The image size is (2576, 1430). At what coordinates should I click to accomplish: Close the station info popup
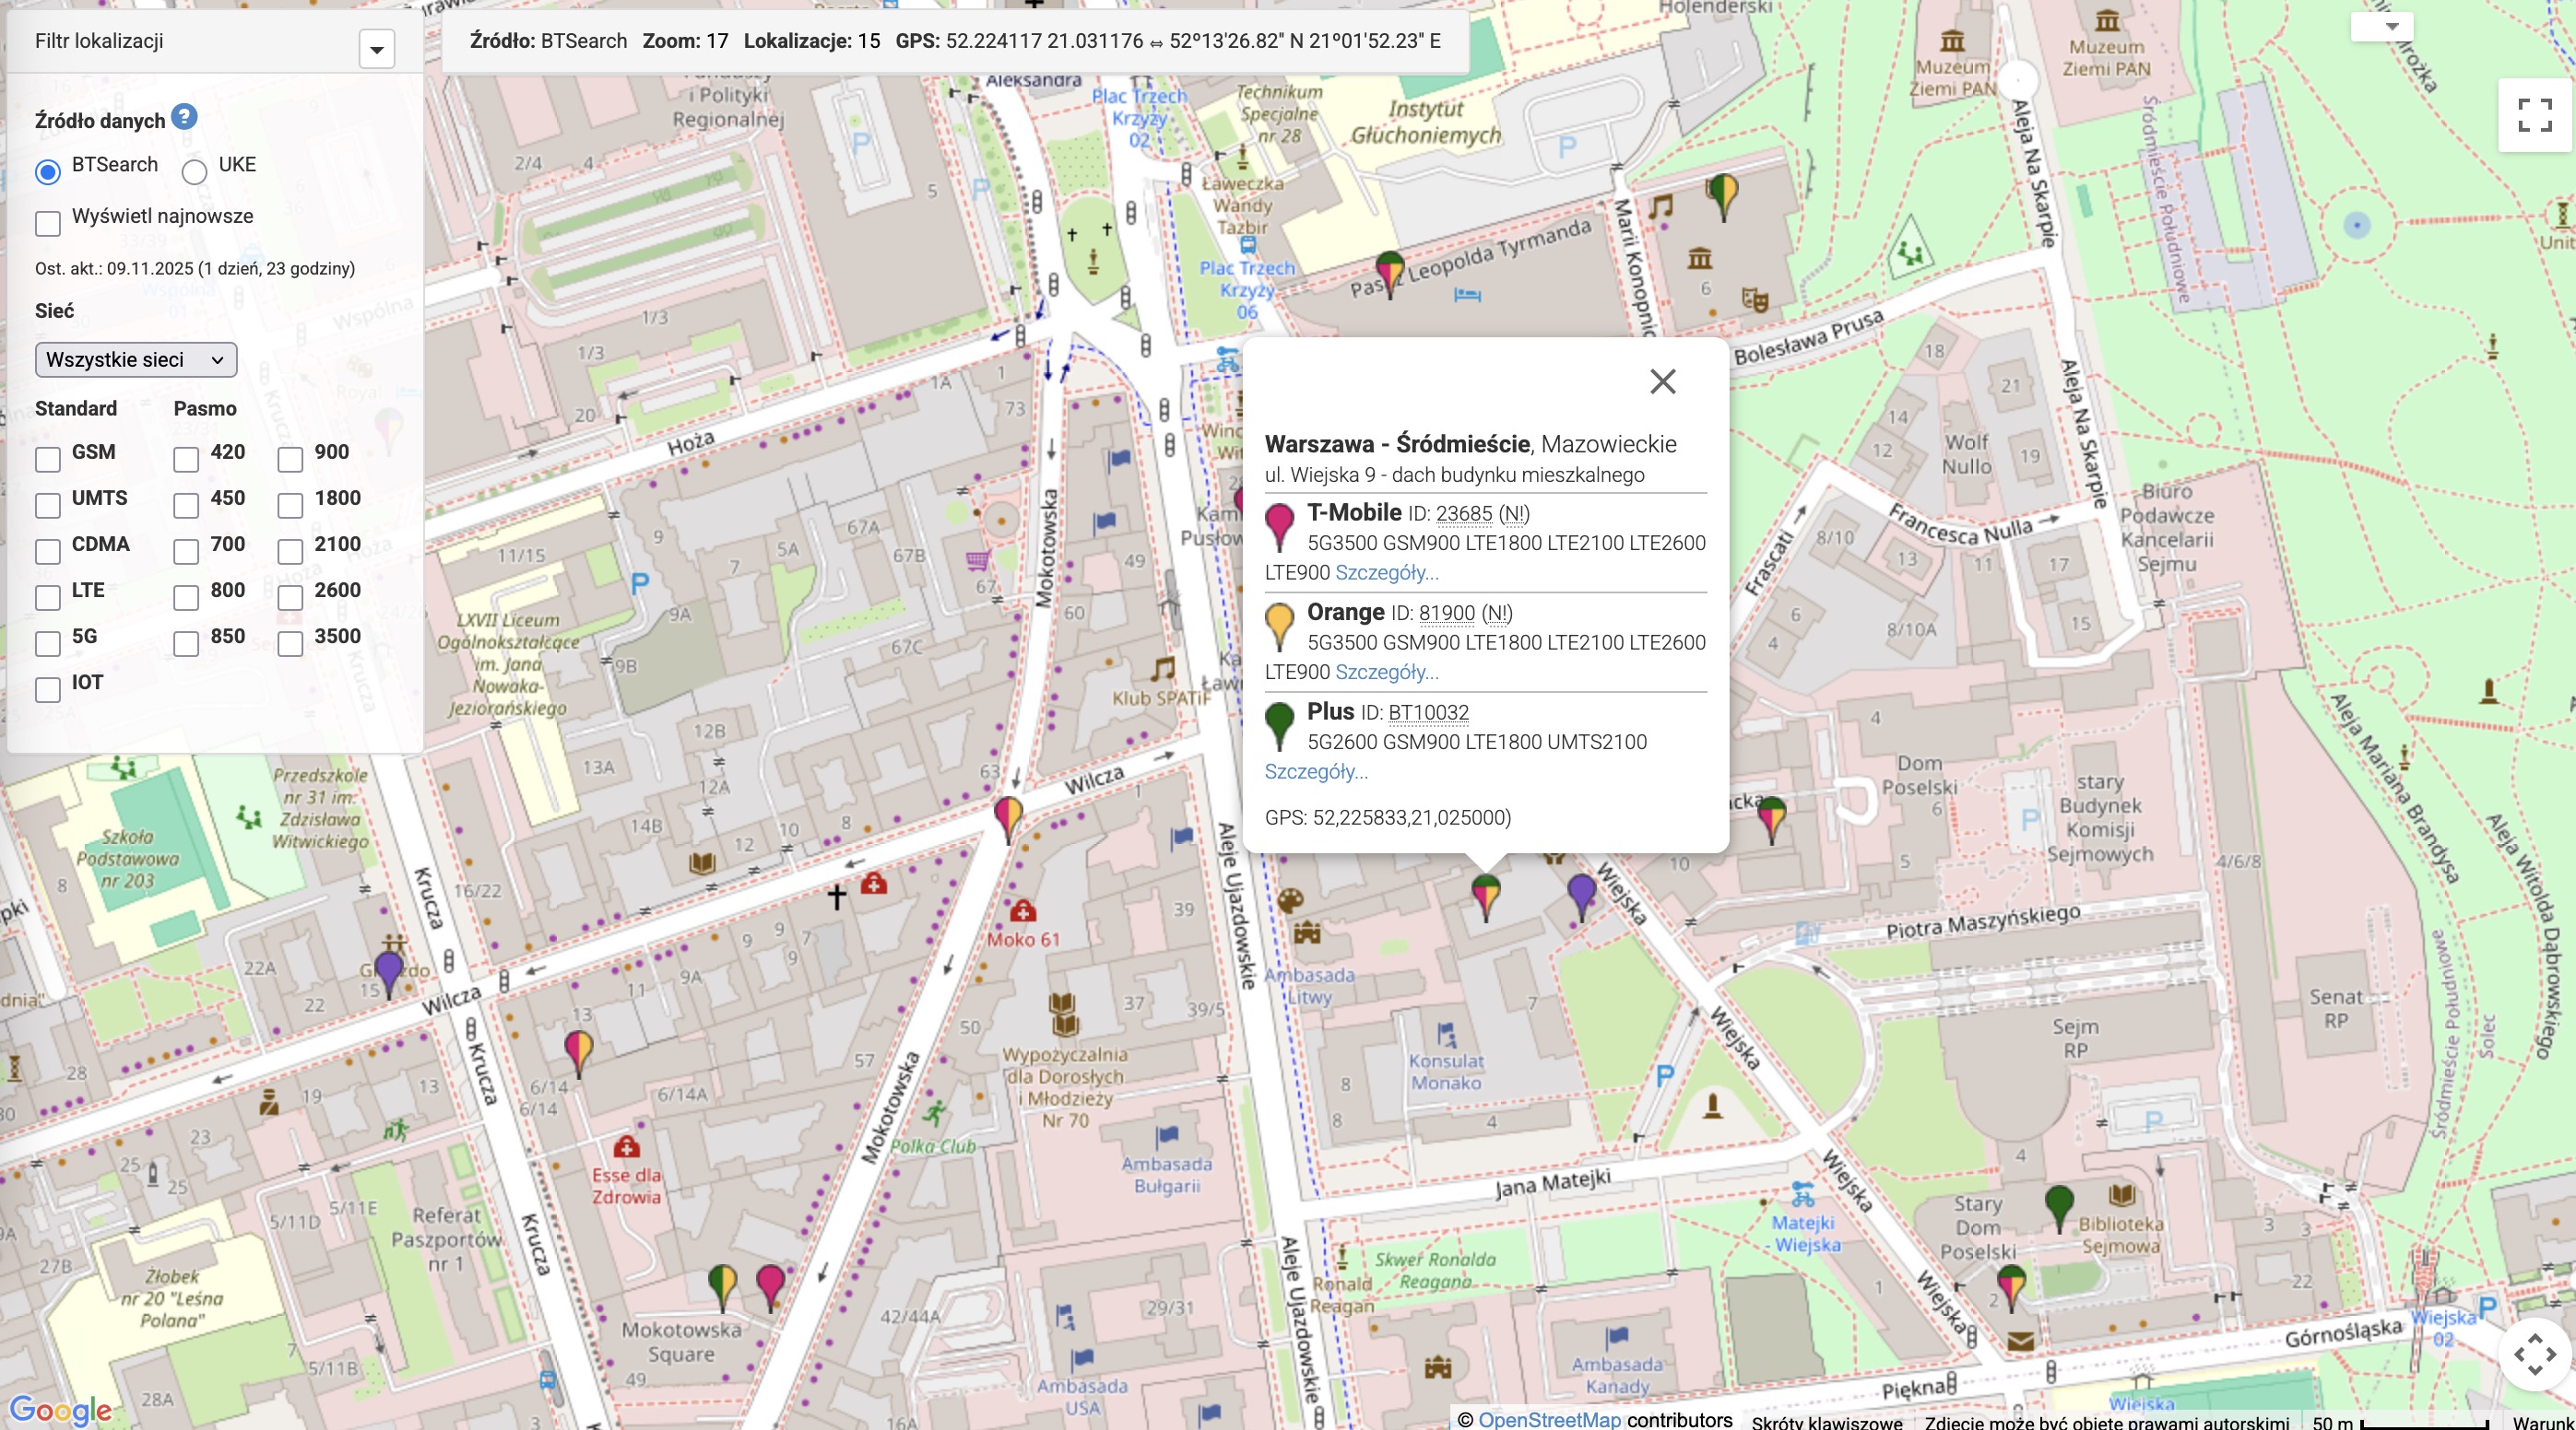pyautogui.click(x=1662, y=381)
